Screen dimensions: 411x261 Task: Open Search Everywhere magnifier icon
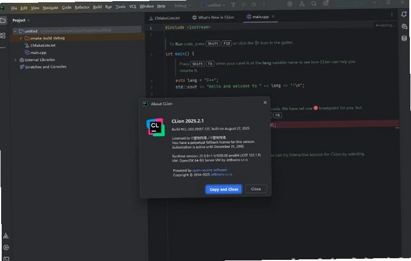[x=314, y=4]
